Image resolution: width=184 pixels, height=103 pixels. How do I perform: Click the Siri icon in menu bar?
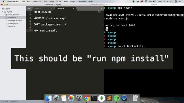(176, 1)
